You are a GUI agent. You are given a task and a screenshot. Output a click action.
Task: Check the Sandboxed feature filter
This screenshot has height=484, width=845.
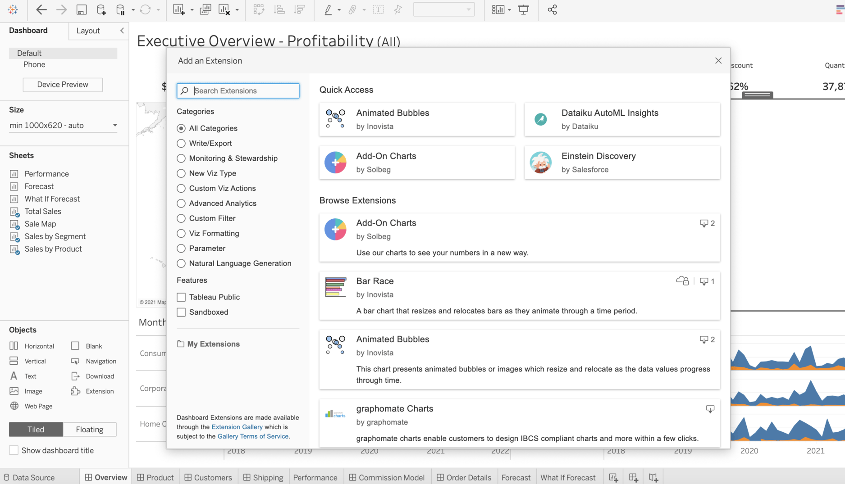[x=181, y=312]
